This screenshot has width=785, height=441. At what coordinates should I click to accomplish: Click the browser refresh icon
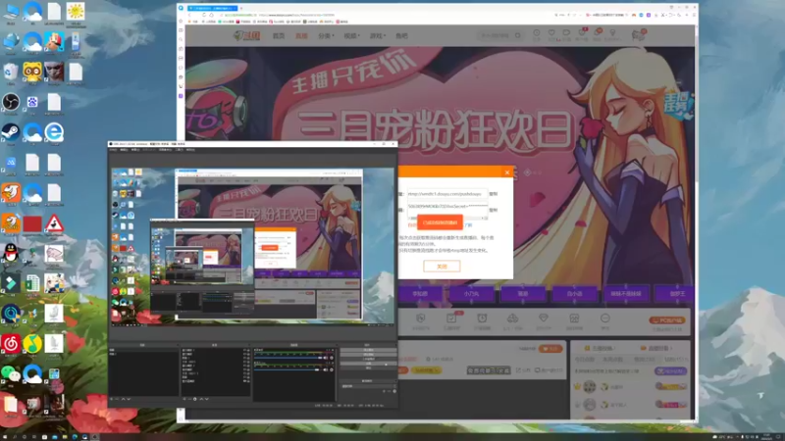204,15
